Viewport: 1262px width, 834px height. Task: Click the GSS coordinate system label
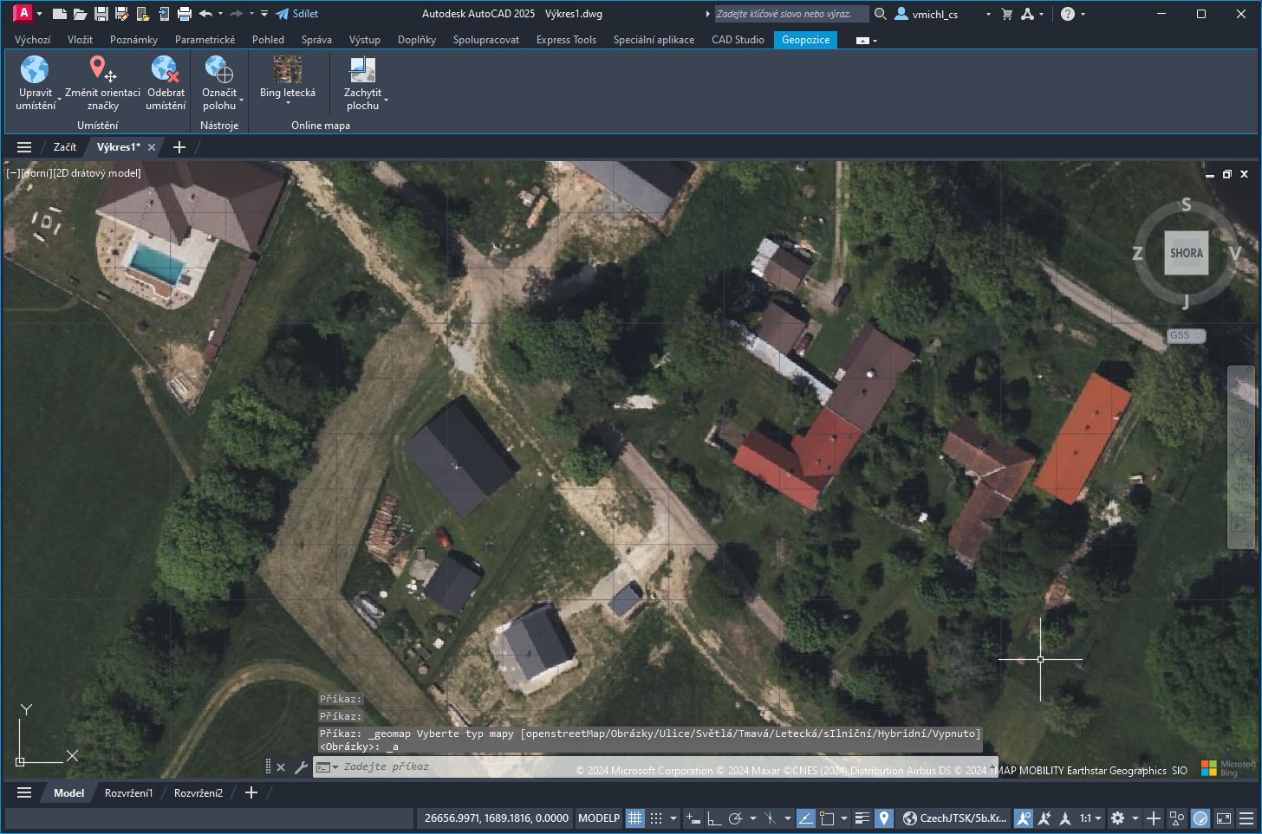pyautogui.click(x=1185, y=335)
